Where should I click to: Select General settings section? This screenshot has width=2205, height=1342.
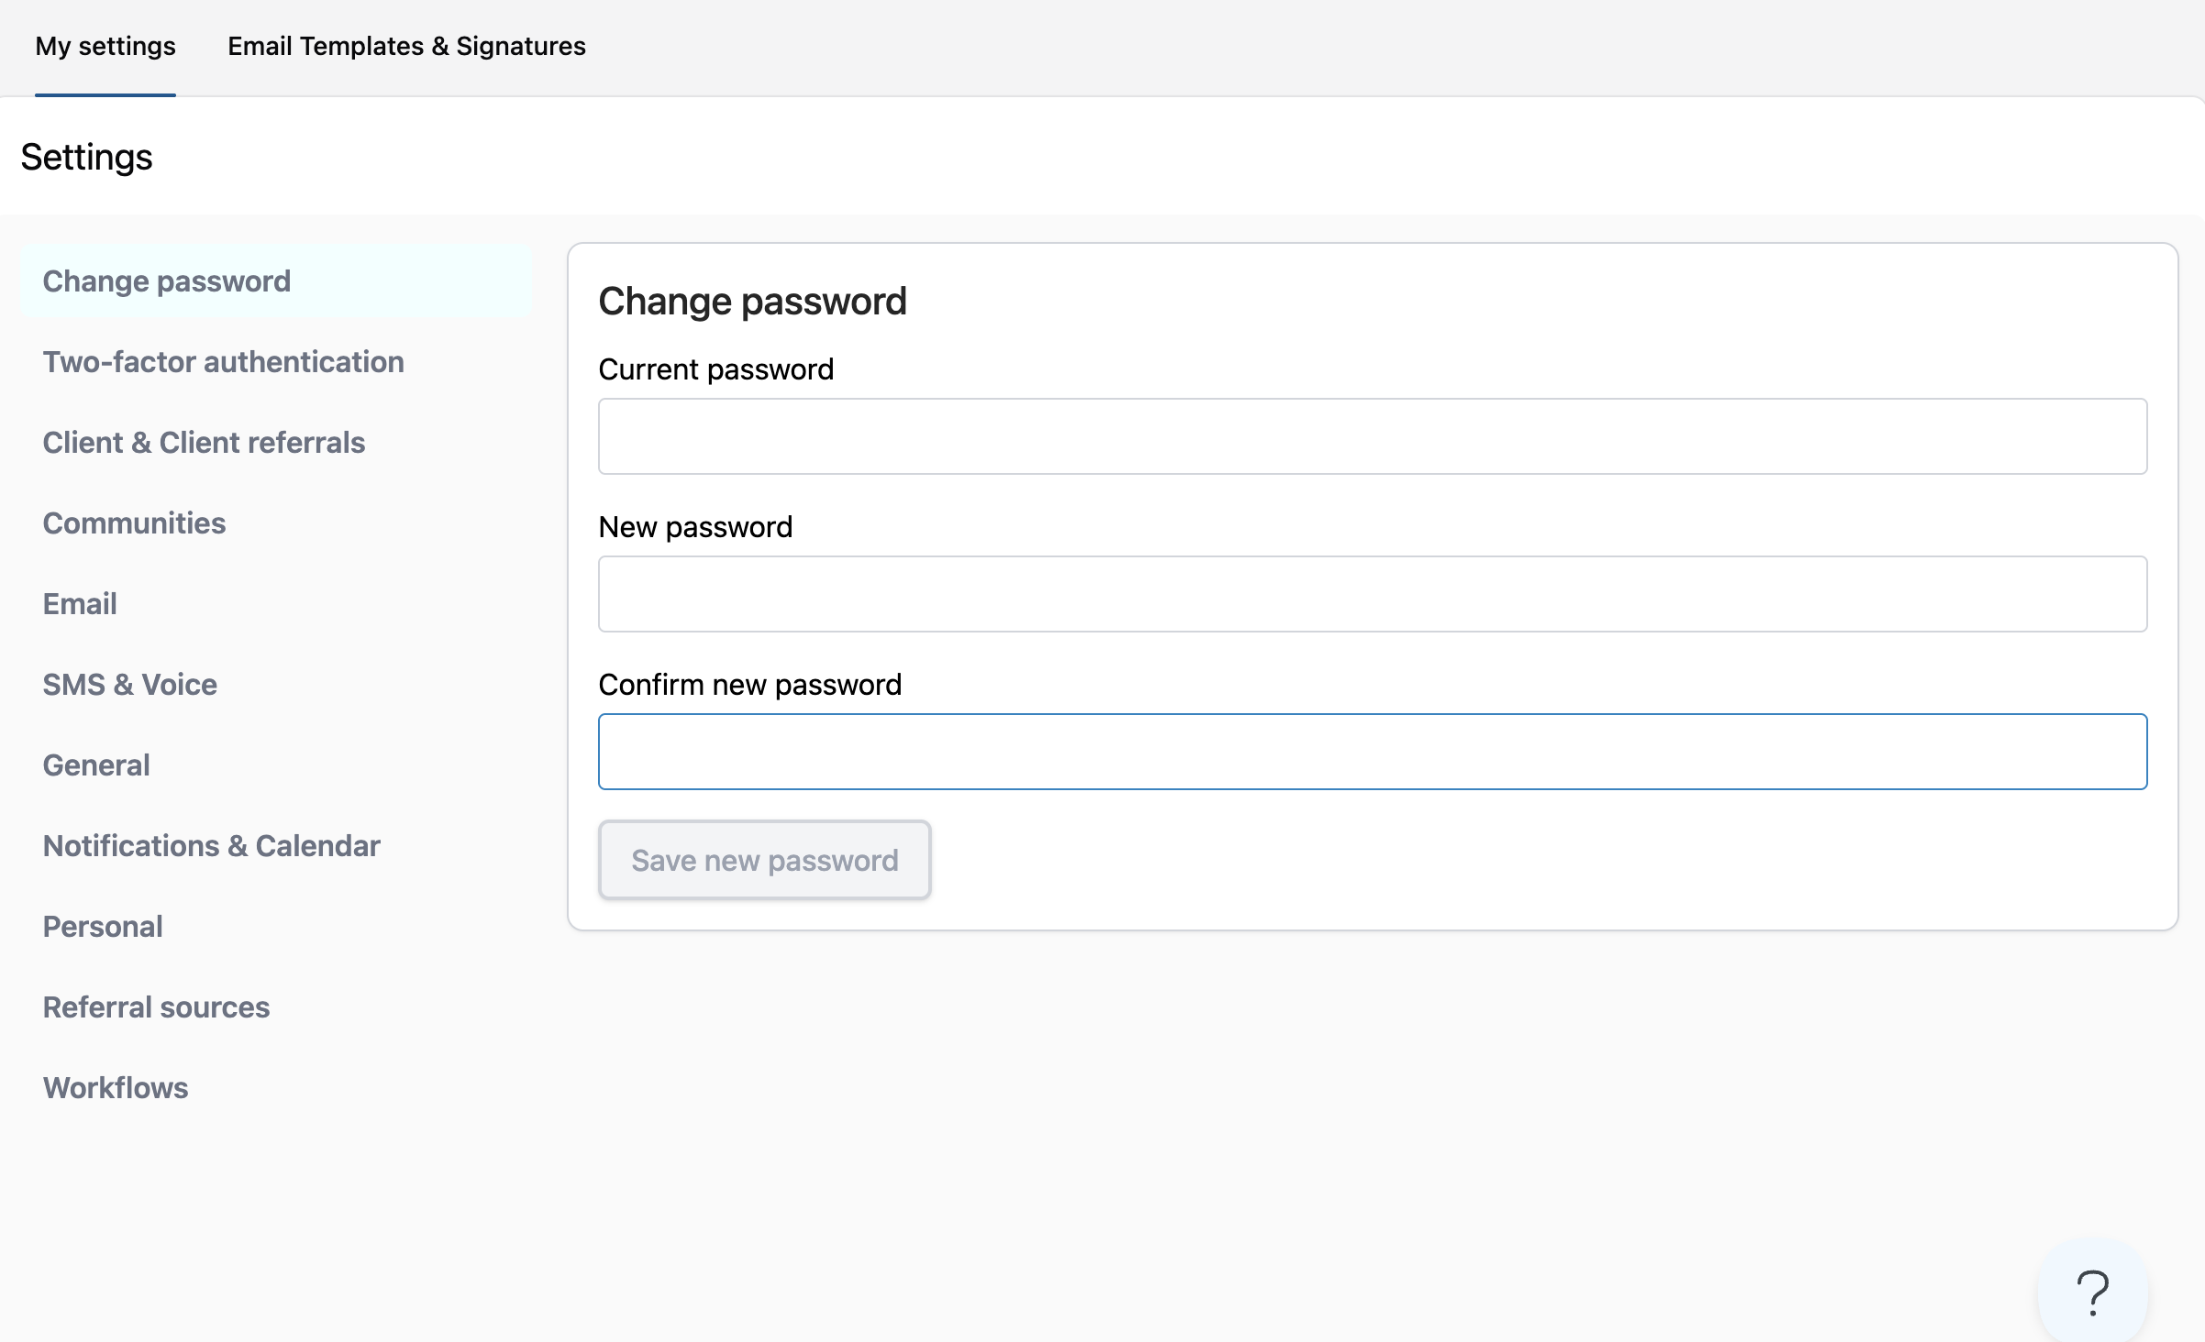point(96,765)
